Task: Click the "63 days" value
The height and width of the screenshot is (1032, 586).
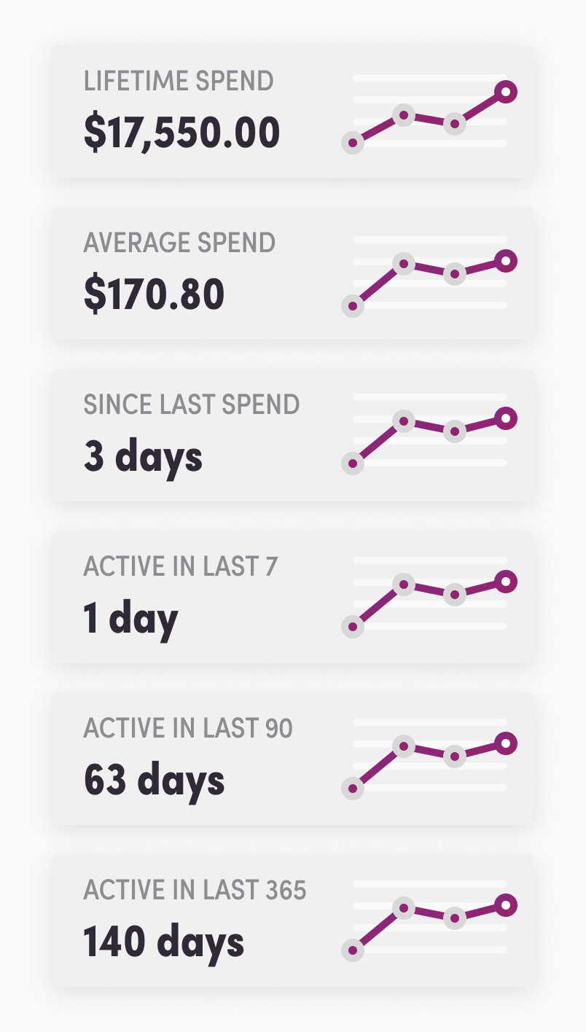Action: pos(154,781)
